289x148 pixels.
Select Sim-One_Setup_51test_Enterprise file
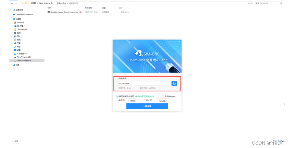(x=66, y=12)
